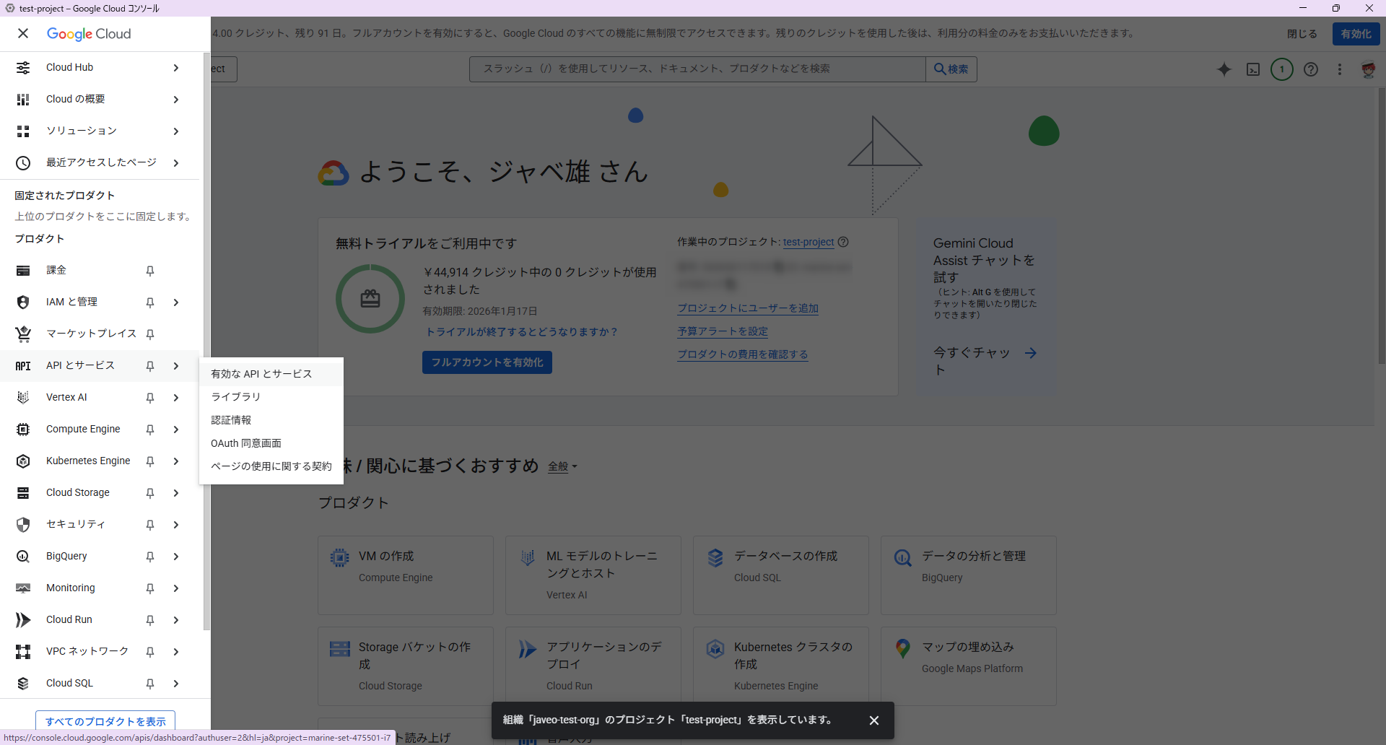1386x745 pixels.
Task: Open the 全般 recommendations dropdown
Action: coord(562,466)
